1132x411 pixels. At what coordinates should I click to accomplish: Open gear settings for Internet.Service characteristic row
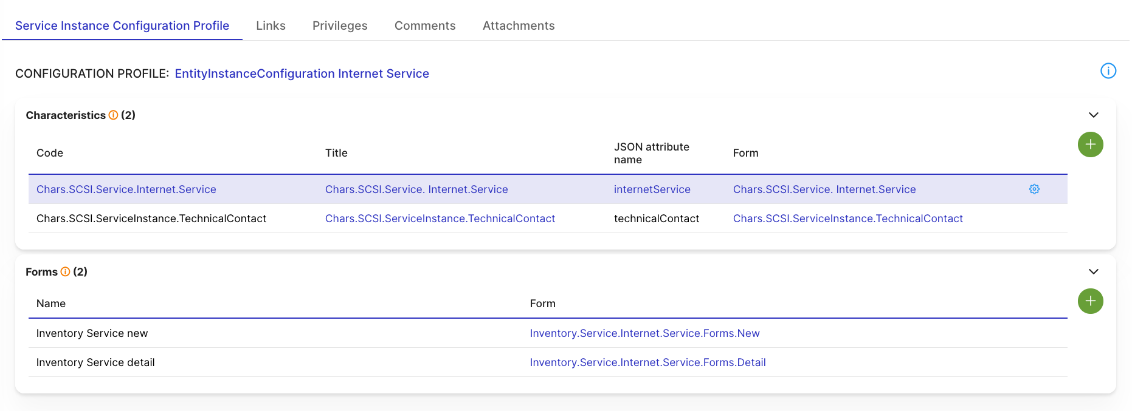1034,189
